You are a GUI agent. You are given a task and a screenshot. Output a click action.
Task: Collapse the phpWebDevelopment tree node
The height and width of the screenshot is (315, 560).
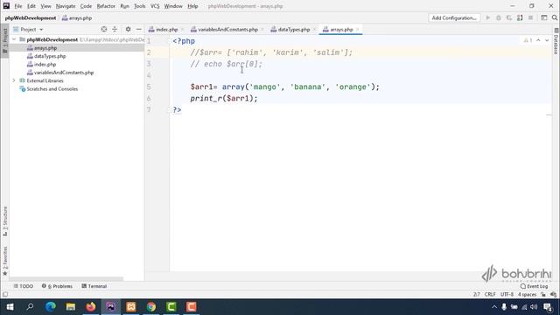coord(14,39)
